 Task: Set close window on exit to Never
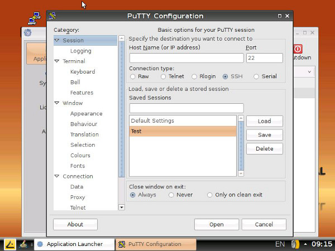171,195
